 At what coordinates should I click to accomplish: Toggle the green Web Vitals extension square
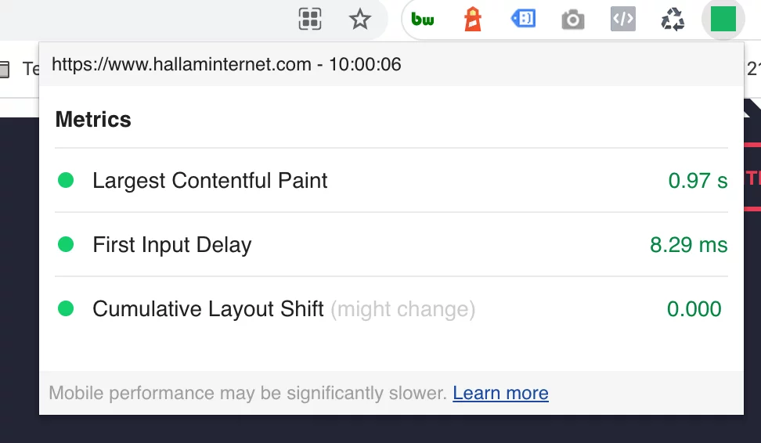(x=723, y=20)
